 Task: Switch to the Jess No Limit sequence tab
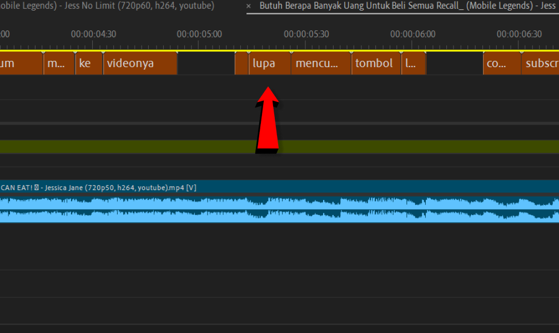pos(105,6)
